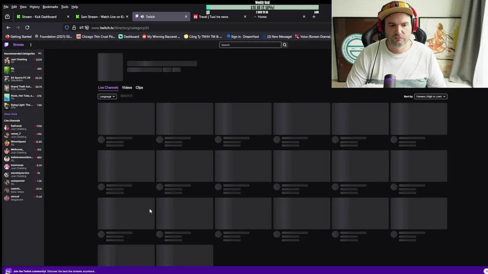Open Sign in - DreamHost bookmark

pyautogui.click(x=242, y=37)
